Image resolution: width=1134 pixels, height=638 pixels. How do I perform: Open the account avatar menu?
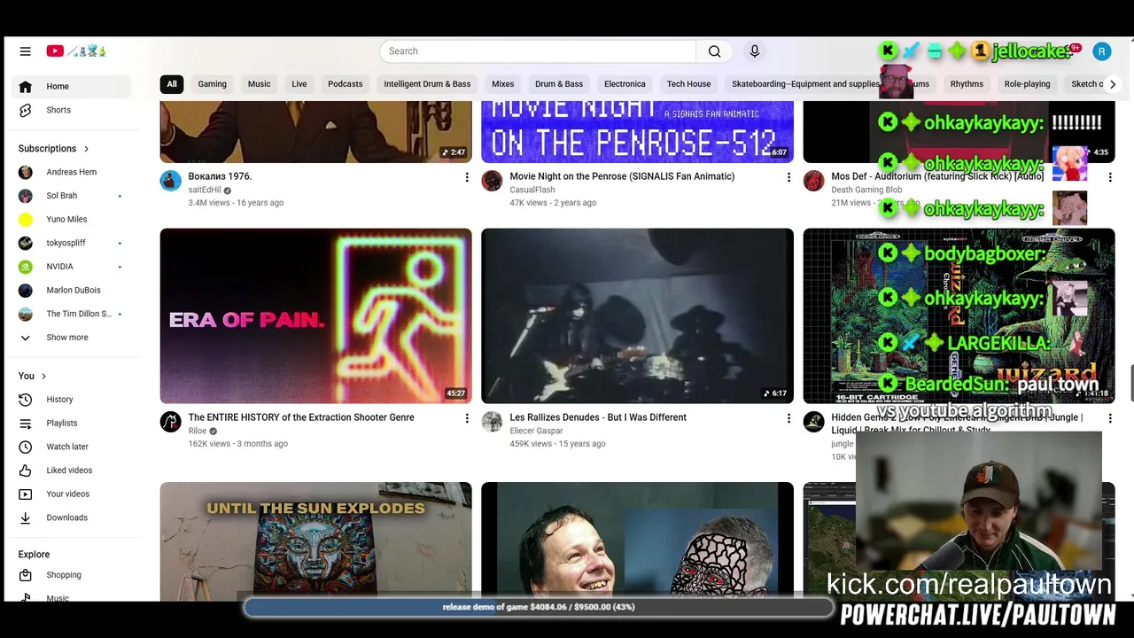coord(1101,51)
